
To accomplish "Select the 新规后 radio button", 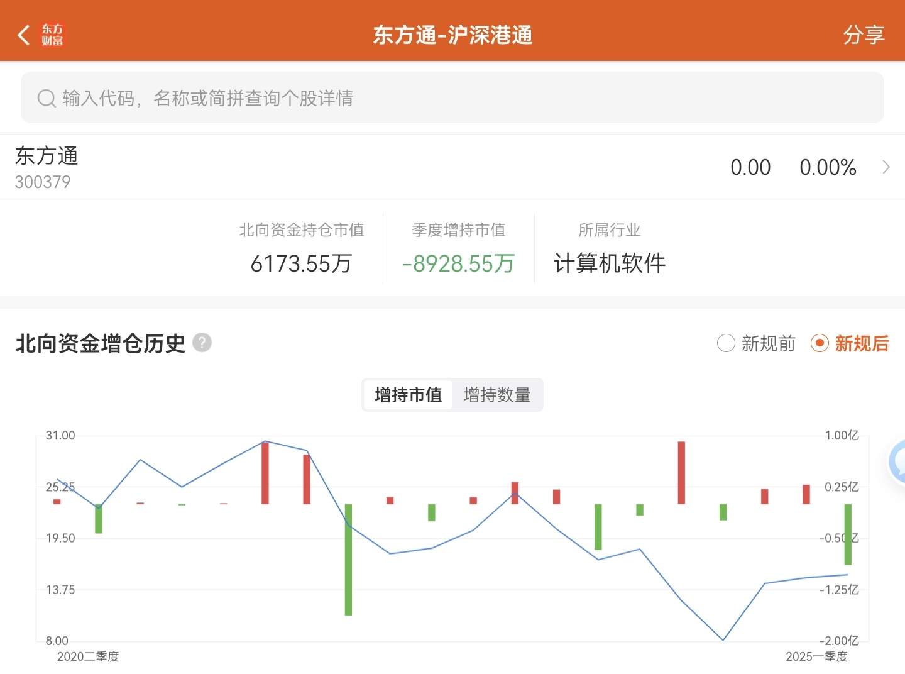I will point(820,343).
